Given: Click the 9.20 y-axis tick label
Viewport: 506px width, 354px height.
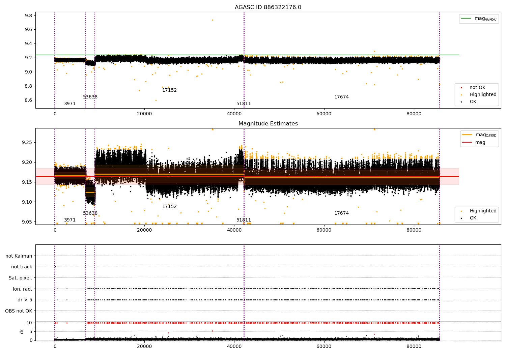Looking at the screenshot, I should point(27,163).
